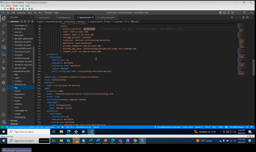Click spec in the breadcrumb path
This screenshot has width=256, height=152.
(x=108, y=22)
